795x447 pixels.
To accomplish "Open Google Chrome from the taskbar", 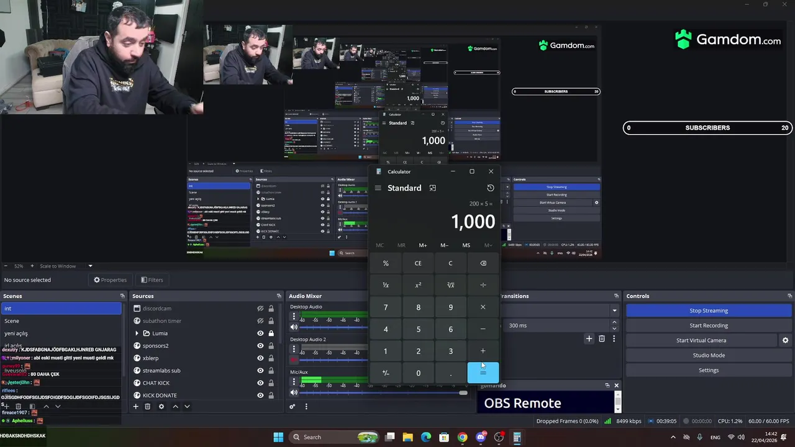I will point(462,437).
